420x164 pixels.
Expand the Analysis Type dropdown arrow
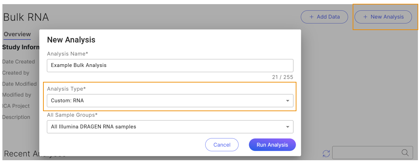tap(287, 101)
